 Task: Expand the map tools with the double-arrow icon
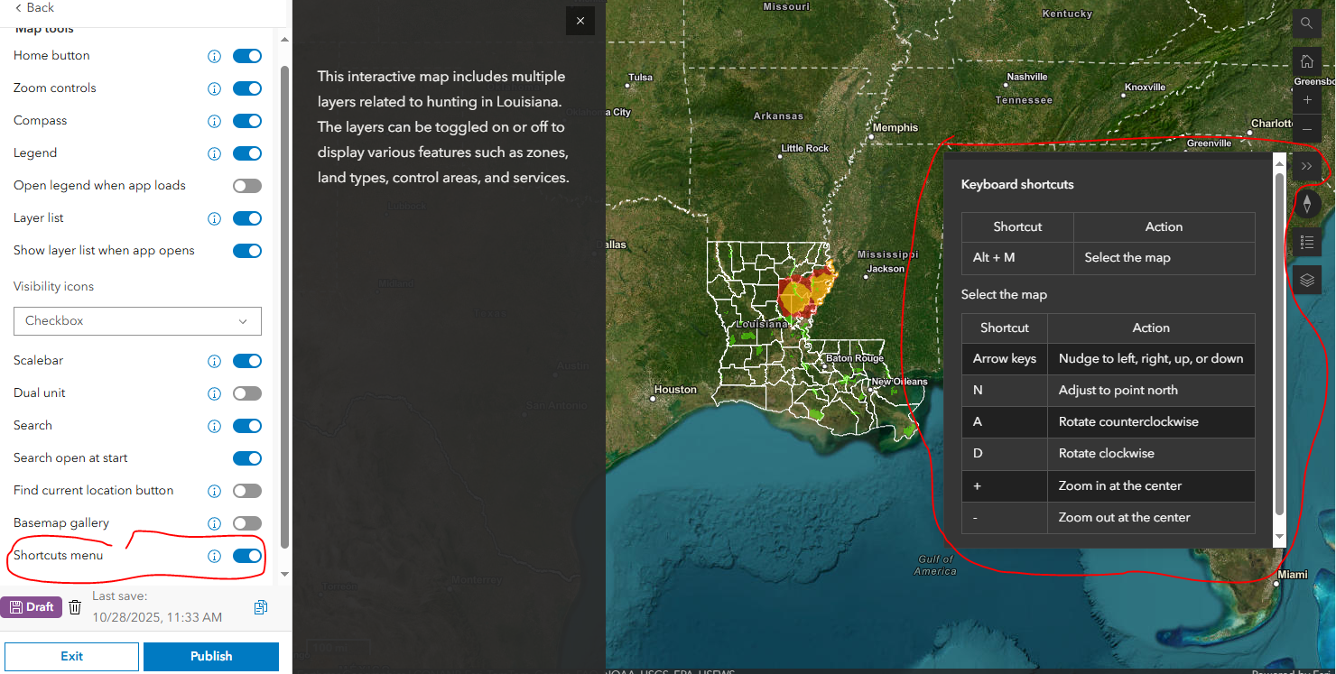click(x=1306, y=166)
